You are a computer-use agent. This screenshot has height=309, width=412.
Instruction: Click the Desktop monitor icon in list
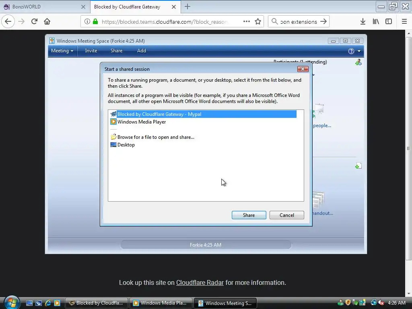[x=113, y=144]
